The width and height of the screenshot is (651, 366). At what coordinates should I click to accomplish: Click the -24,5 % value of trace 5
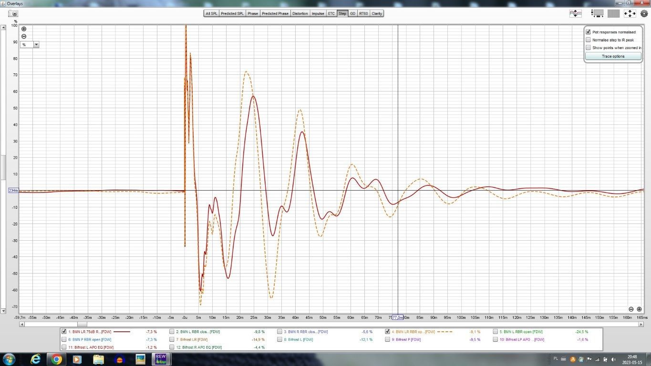point(582,331)
